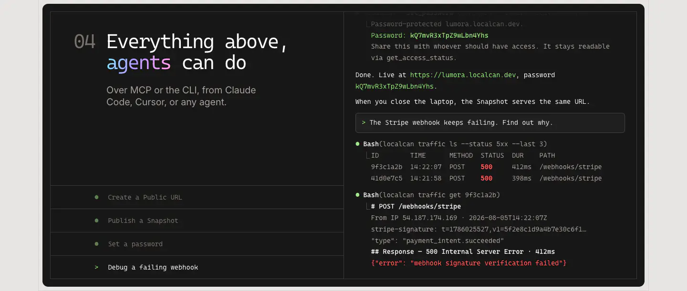
Task: Click the 398ms duration cell
Action: pos(521,179)
